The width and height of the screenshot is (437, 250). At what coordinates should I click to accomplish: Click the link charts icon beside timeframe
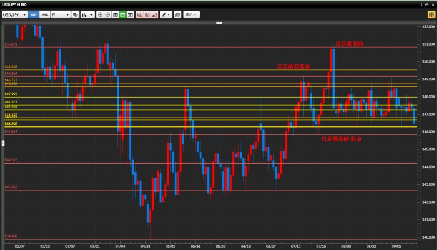pos(75,15)
